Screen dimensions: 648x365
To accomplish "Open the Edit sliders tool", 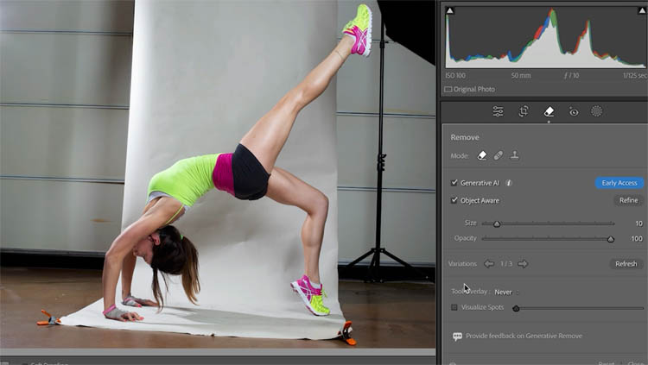I will click(x=498, y=111).
